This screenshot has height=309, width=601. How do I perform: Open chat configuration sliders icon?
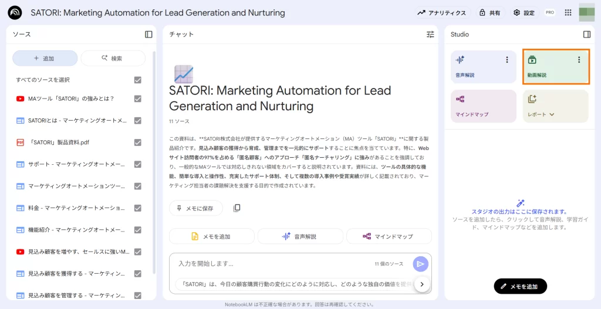pos(430,35)
